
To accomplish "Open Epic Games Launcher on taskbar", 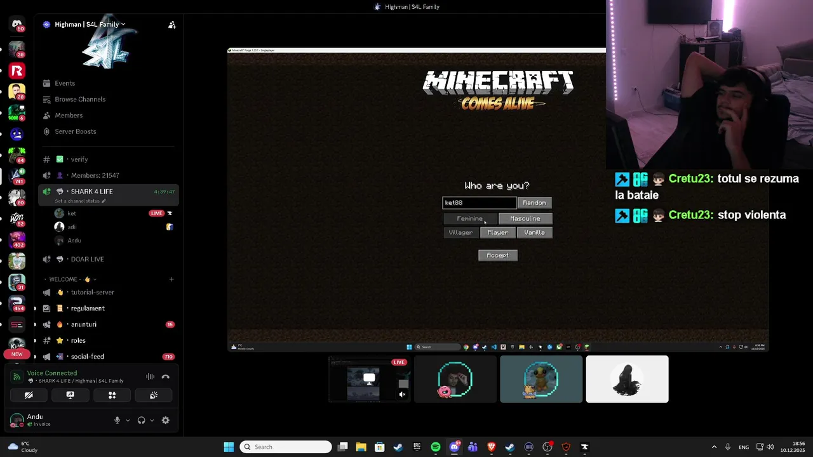I will click(417, 447).
